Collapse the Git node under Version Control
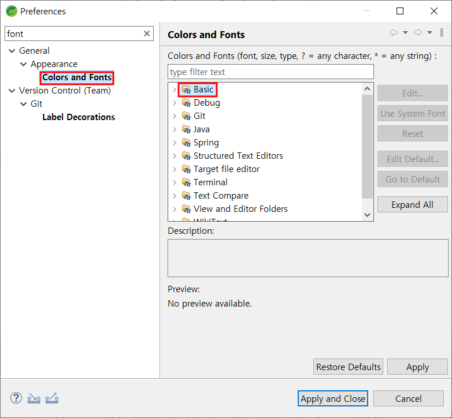This screenshot has height=418, width=452. click(x=23, y=104)
